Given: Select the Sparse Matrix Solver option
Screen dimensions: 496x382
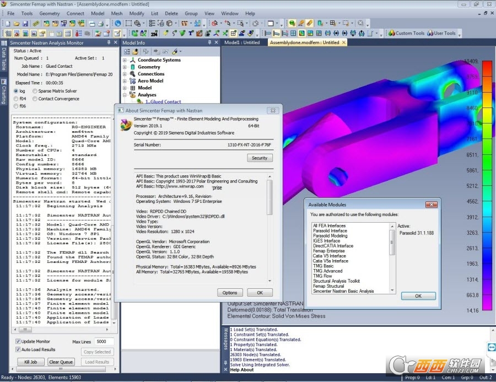Looking at the screenshot, I should coord(35,91).
